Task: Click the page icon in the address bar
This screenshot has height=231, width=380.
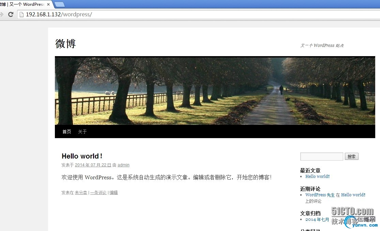Action: click(21, 15)
